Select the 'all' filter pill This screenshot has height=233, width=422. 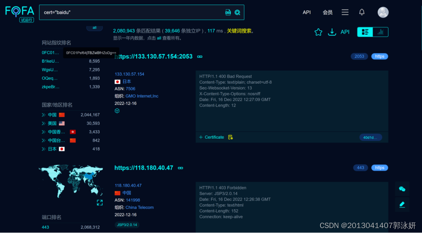coord(95,28)
